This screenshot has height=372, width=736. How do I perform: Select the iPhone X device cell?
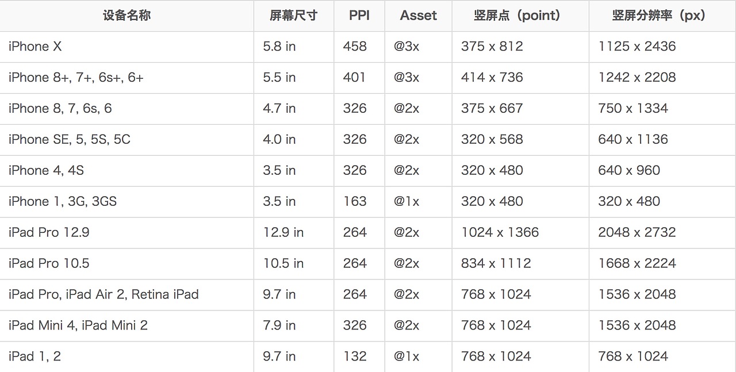tap(36, 47)
